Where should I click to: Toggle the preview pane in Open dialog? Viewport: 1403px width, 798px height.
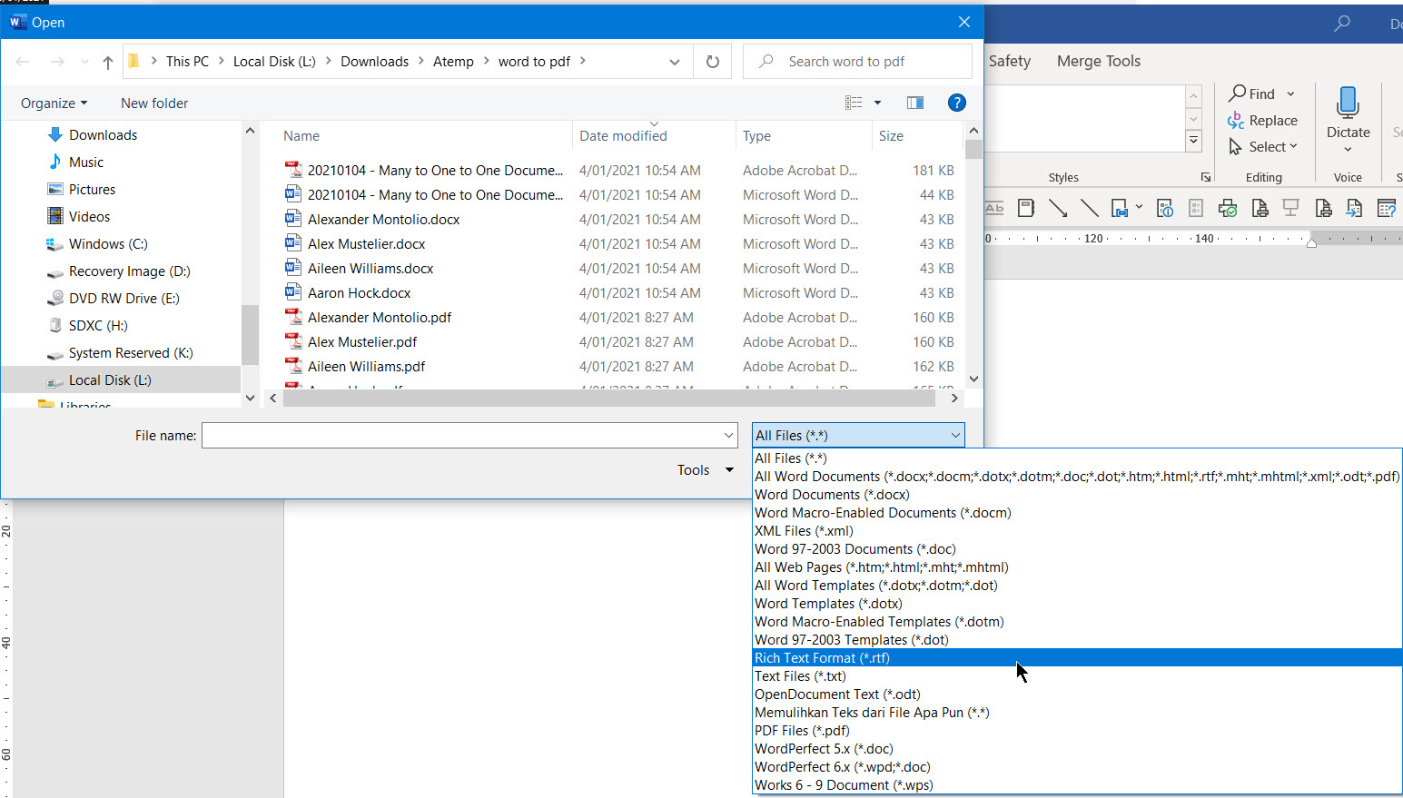tap(915, 103)
